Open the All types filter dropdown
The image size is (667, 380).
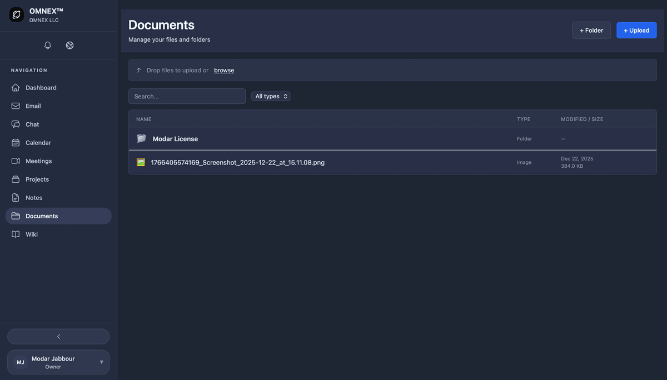(271, 96)
